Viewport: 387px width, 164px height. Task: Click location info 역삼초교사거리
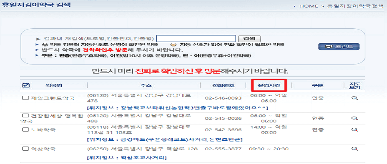tap(127, 157)
